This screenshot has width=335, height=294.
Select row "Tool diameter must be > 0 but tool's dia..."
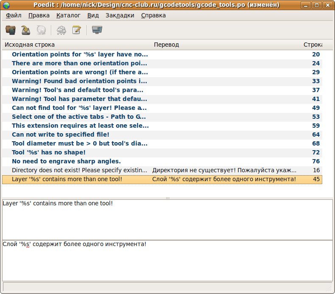[162, 143]
